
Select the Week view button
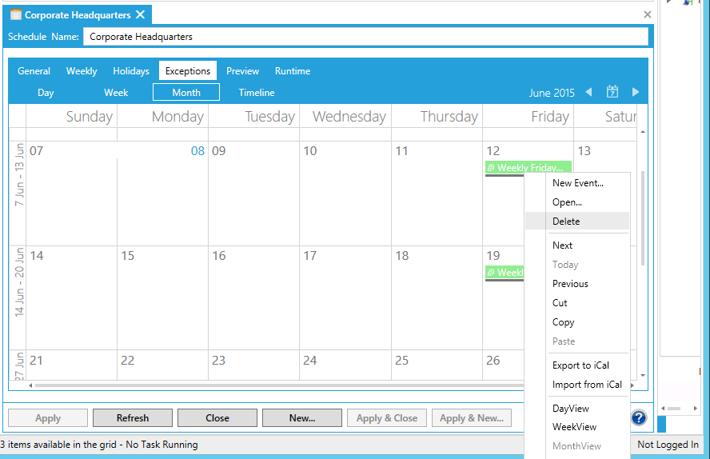click(116, 93)
